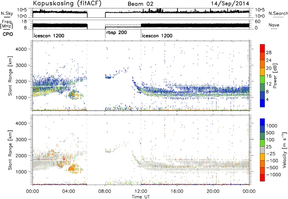Click the "Kapuskasing (fitACF)" plot title
Screen dimensions: 288x199
pyautogui.click(x=67, y=3)
